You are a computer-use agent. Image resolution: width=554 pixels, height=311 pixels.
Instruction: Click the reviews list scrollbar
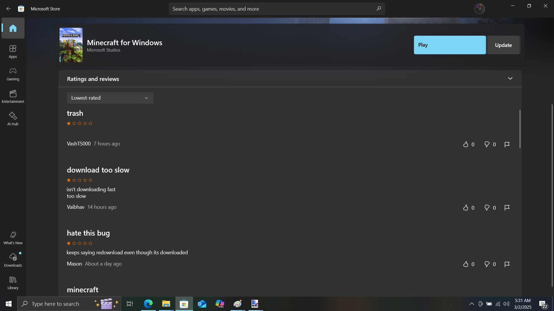(520, 129)
